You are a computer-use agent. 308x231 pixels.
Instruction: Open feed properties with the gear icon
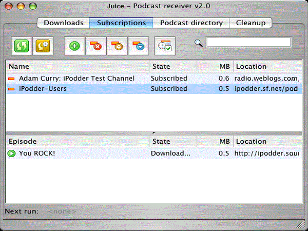pos(118,46)
